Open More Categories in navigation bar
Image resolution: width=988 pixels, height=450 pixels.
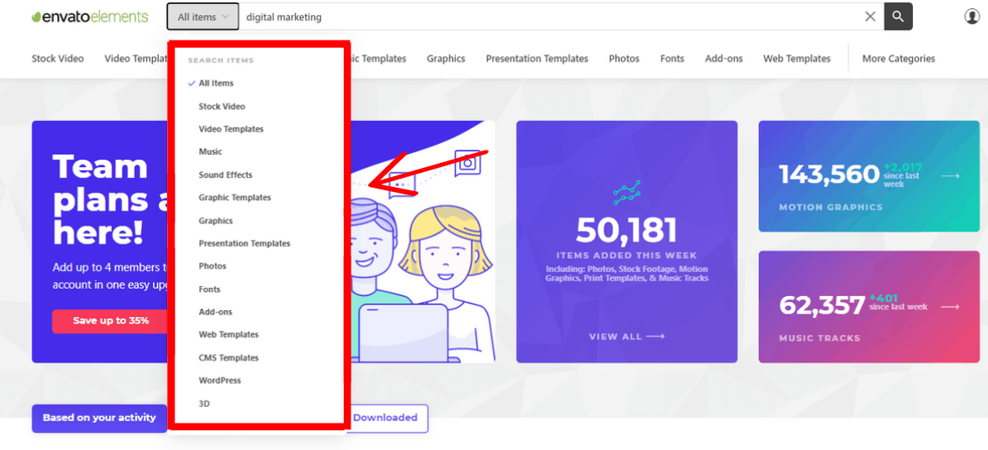[x=898, y=59]
